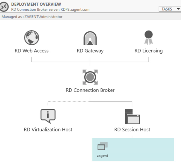
Task: Click the RDP3.zagent.com broker server subtitle
Action: click(50, 9)
